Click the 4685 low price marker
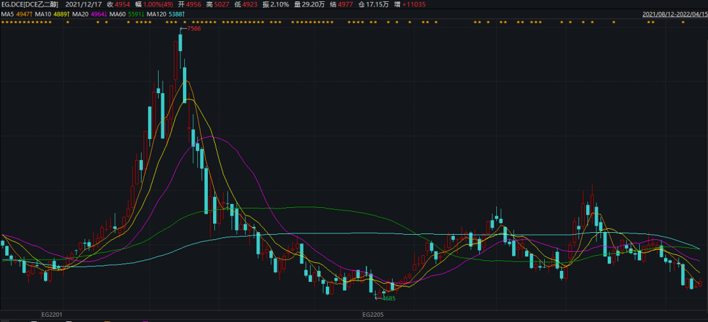 click(x=389, y=298)
